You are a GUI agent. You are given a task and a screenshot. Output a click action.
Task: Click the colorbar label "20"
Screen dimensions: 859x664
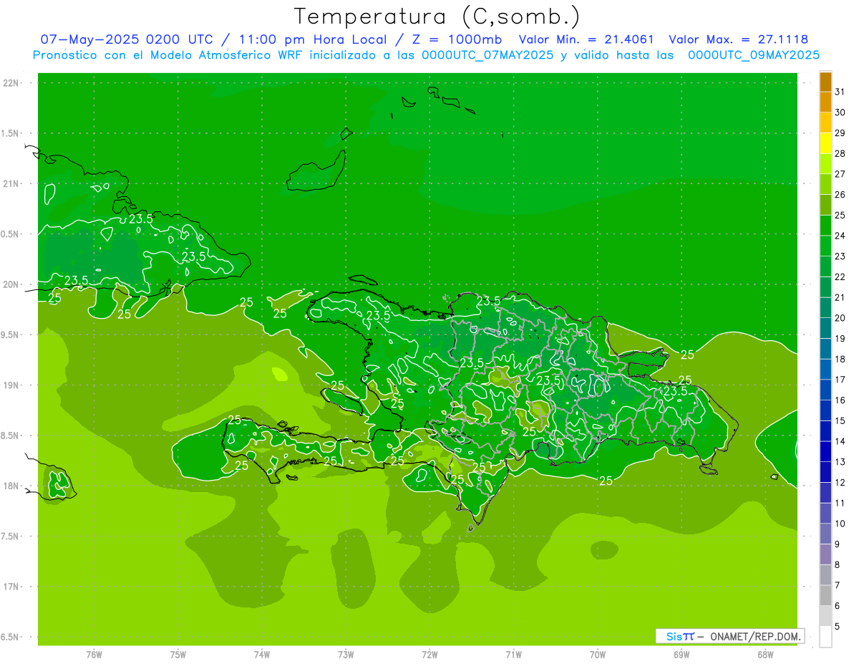840,318
